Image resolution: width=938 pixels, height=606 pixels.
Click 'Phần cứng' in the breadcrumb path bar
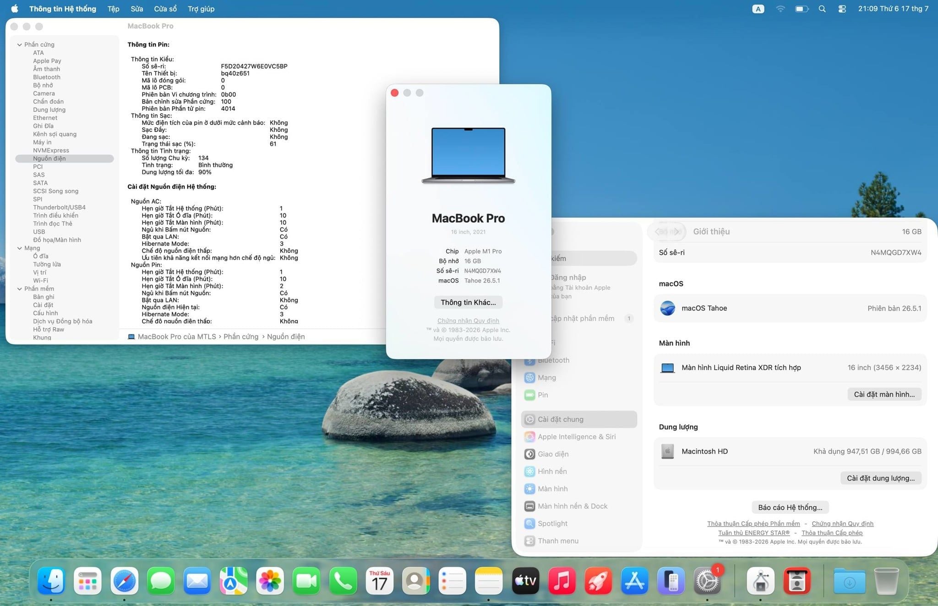tap(241, 337)
